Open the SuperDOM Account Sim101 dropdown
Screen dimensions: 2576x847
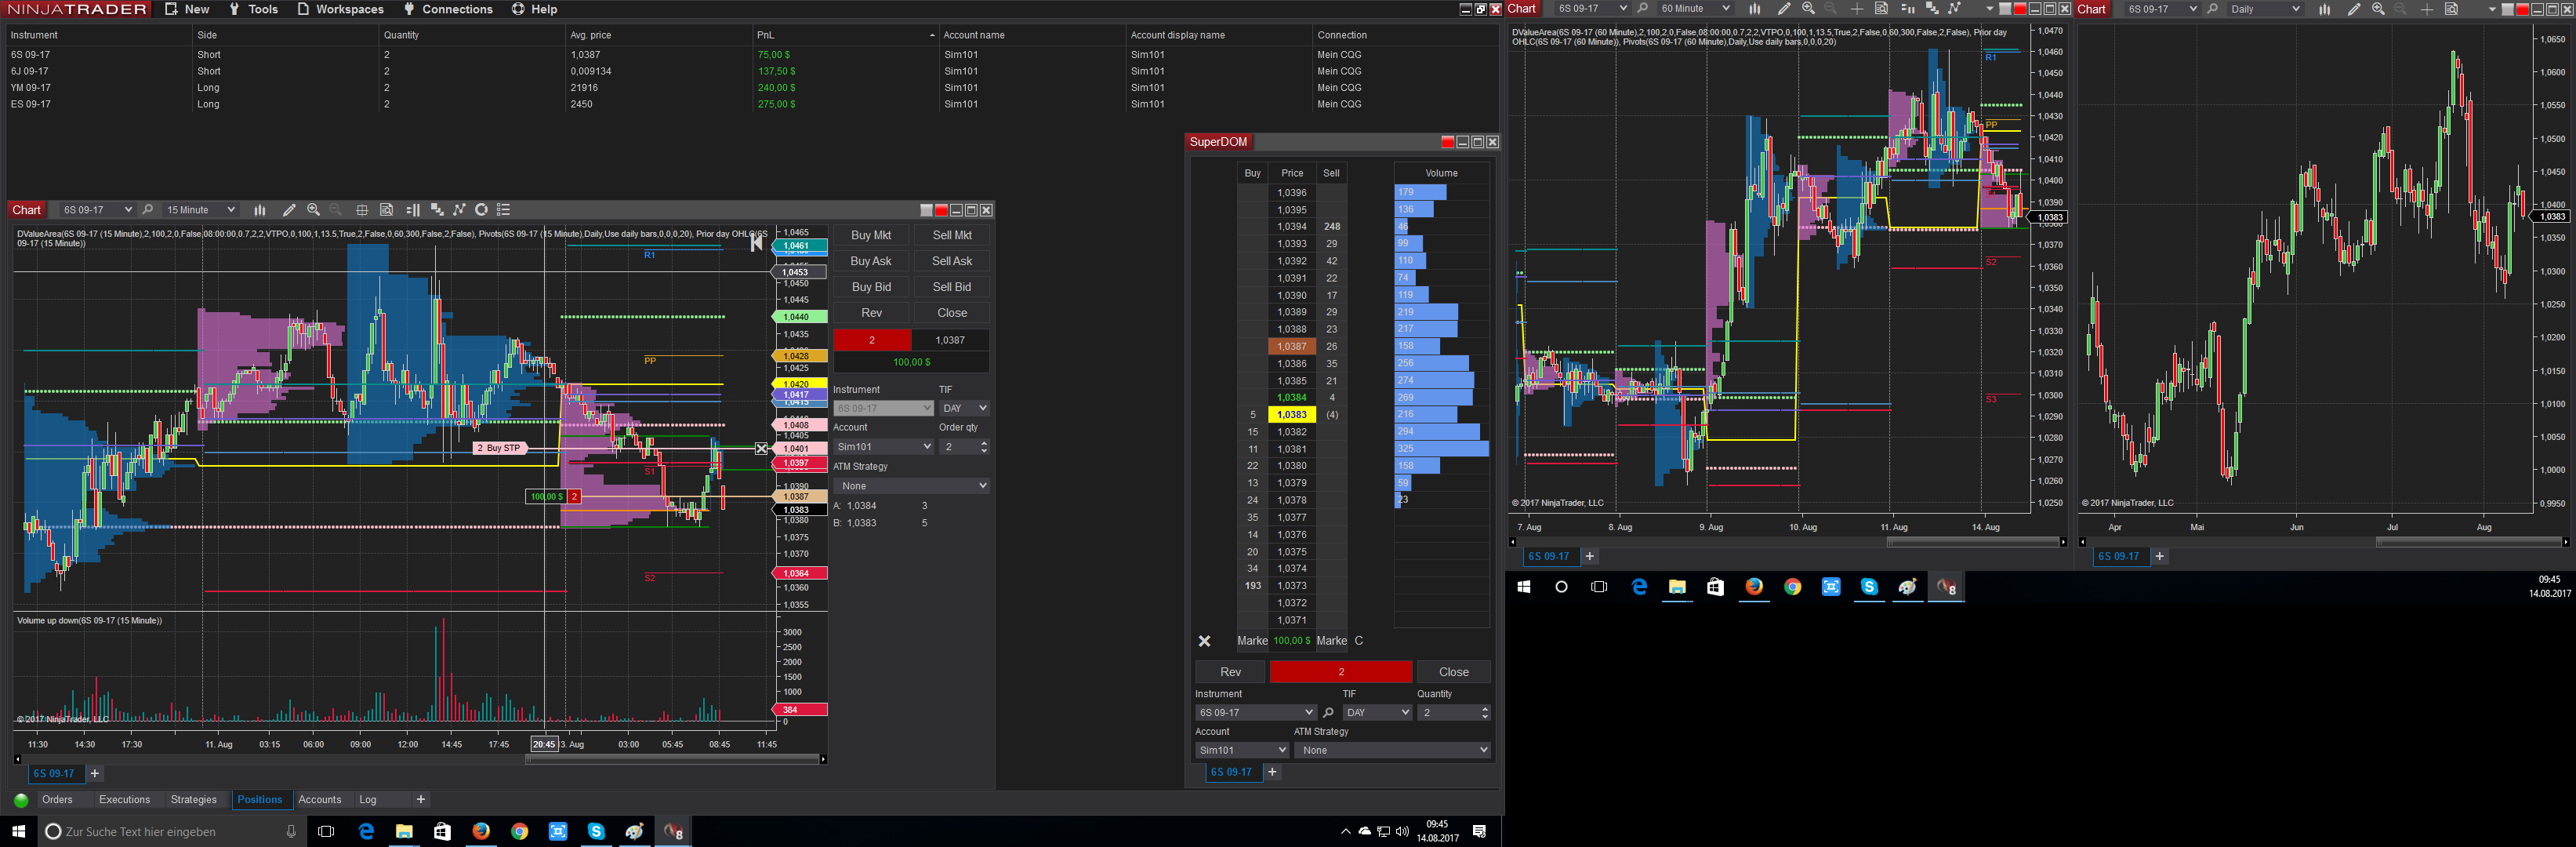1242,750
